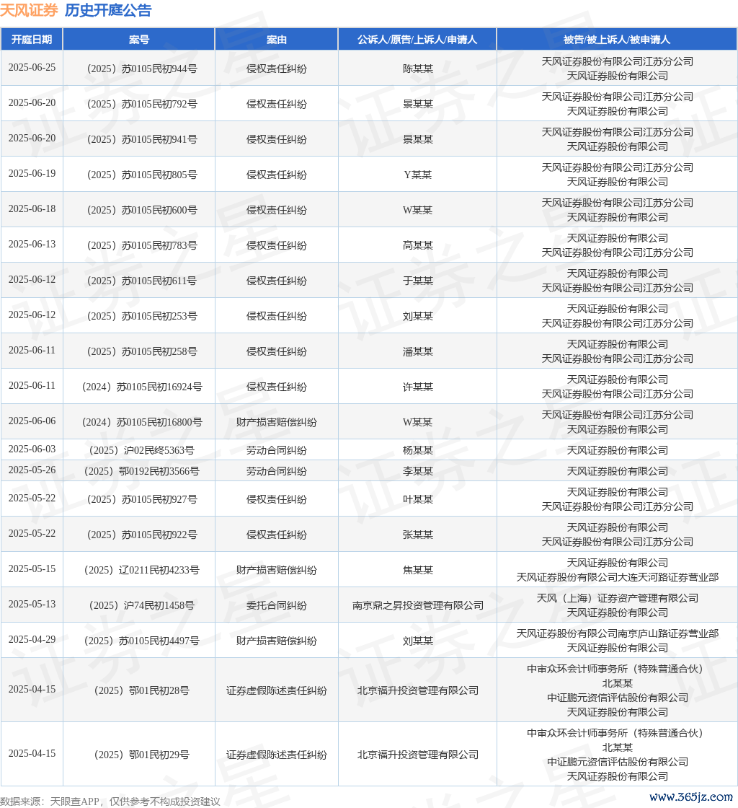Click case number 苏0105民初611号
The height and width of the screenshot is (808, 738).
point(142,281)
